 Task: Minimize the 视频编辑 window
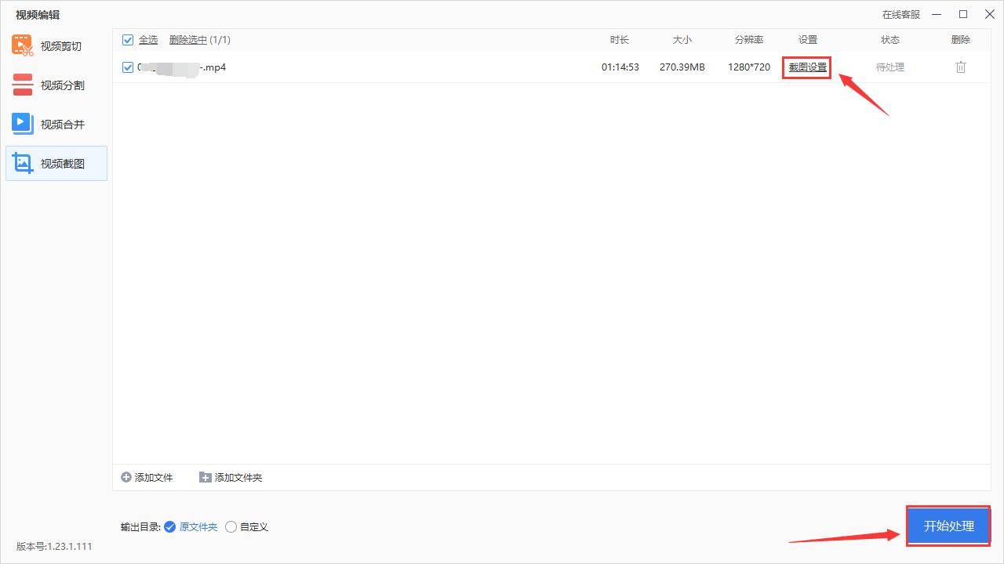tap(937, 14)
